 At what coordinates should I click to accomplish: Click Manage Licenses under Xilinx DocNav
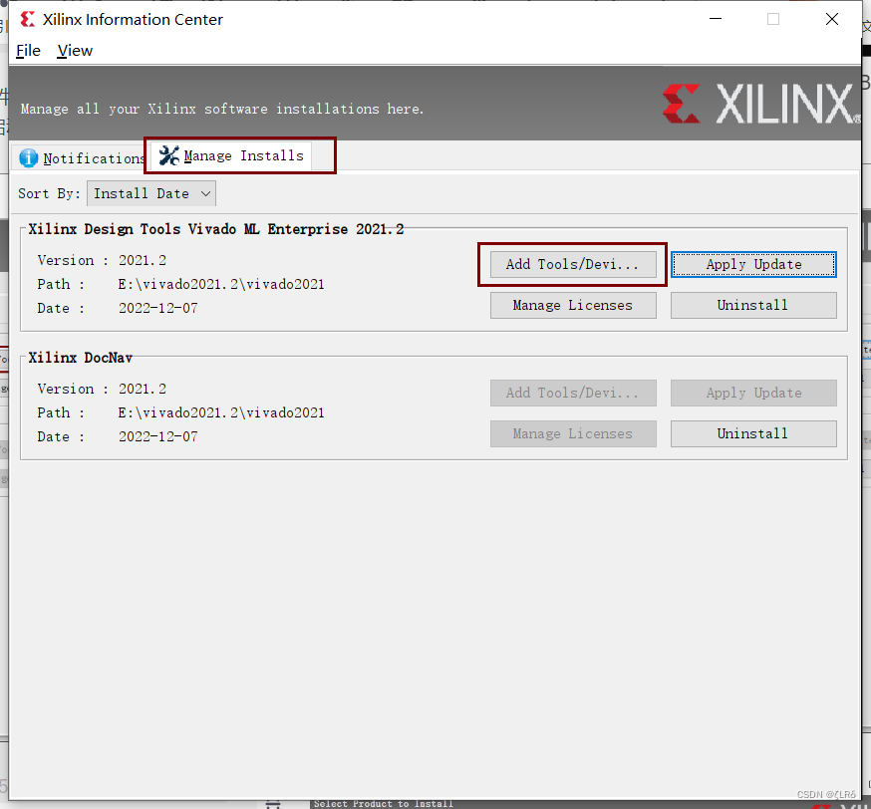tap(572, 433)
